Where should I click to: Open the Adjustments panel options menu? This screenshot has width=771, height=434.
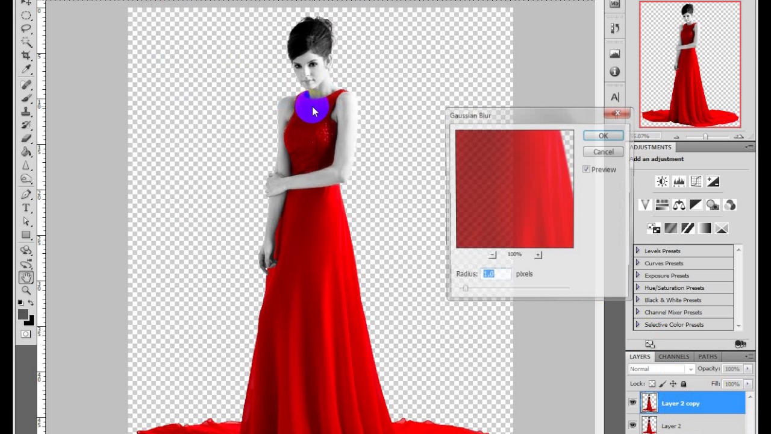(x=749, y=147)
